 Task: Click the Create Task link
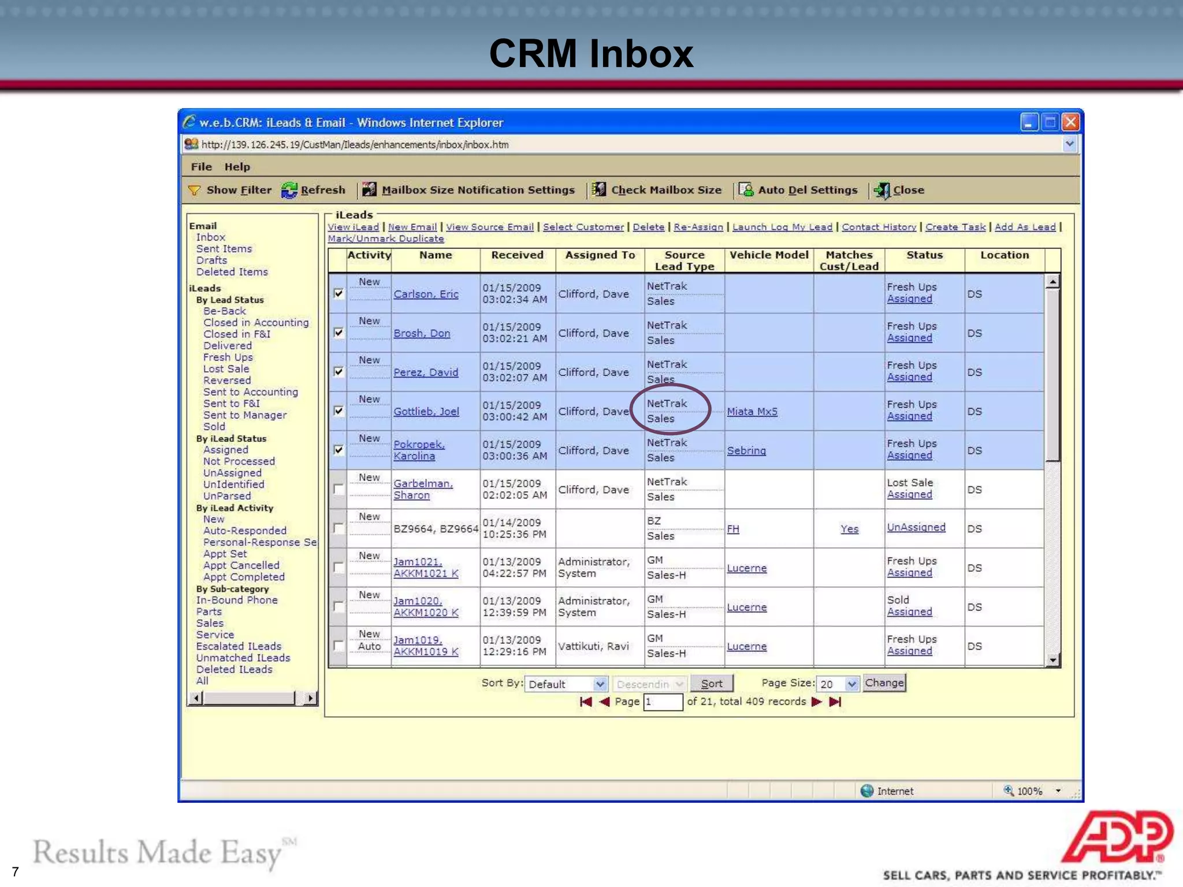pos(955,227)
